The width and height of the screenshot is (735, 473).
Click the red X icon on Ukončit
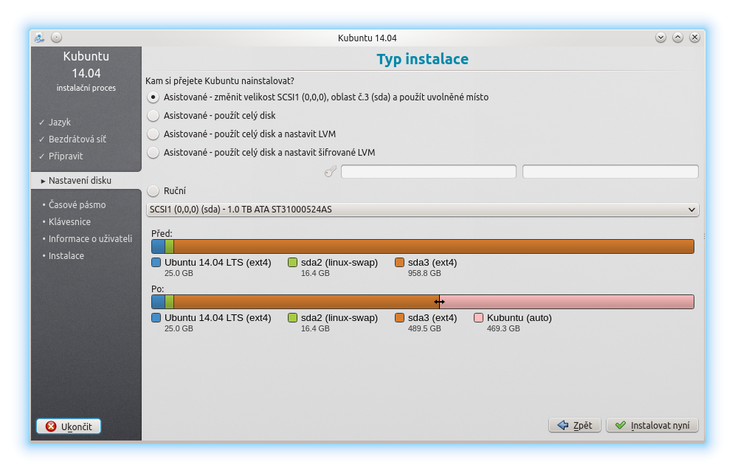[x=51, y=426]
